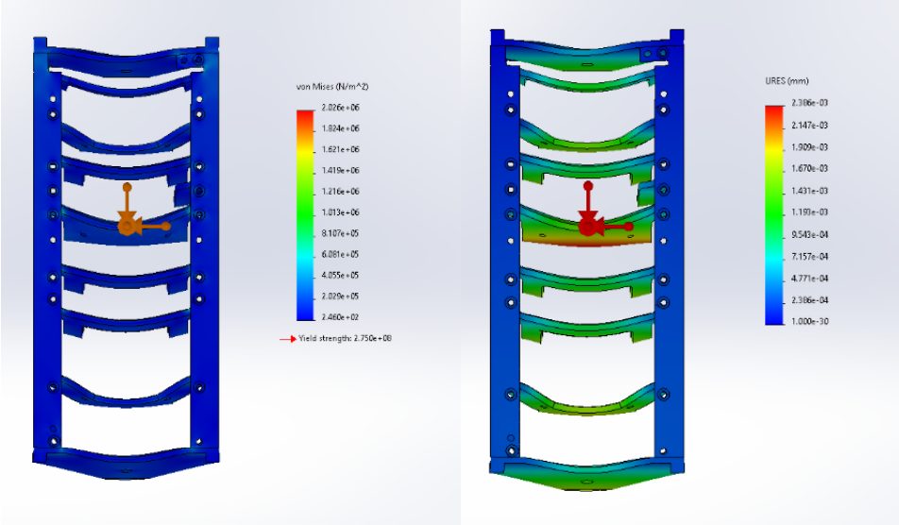Click the red yield strength arrow marker
The width and height of the screenshot is (899, 525).
pos(288,339)
